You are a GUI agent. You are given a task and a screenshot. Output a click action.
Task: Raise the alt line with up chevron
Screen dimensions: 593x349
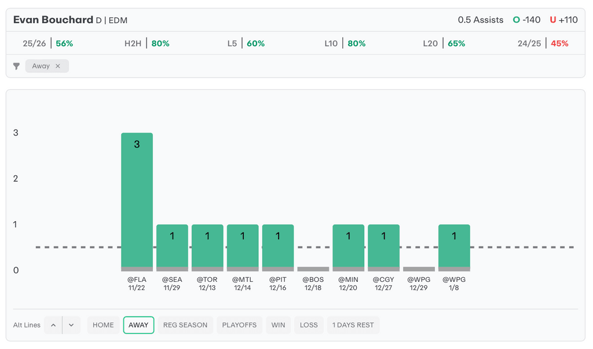tap(53, 325)
